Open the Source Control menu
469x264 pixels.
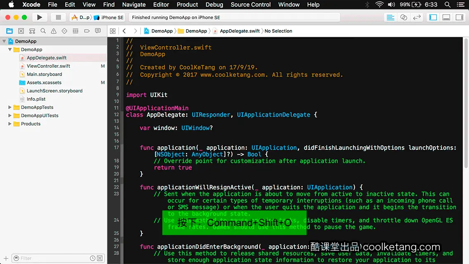(x=251, y=5)
